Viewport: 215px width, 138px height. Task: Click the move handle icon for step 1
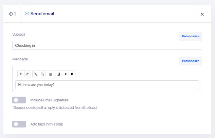(x=11, y=14)
